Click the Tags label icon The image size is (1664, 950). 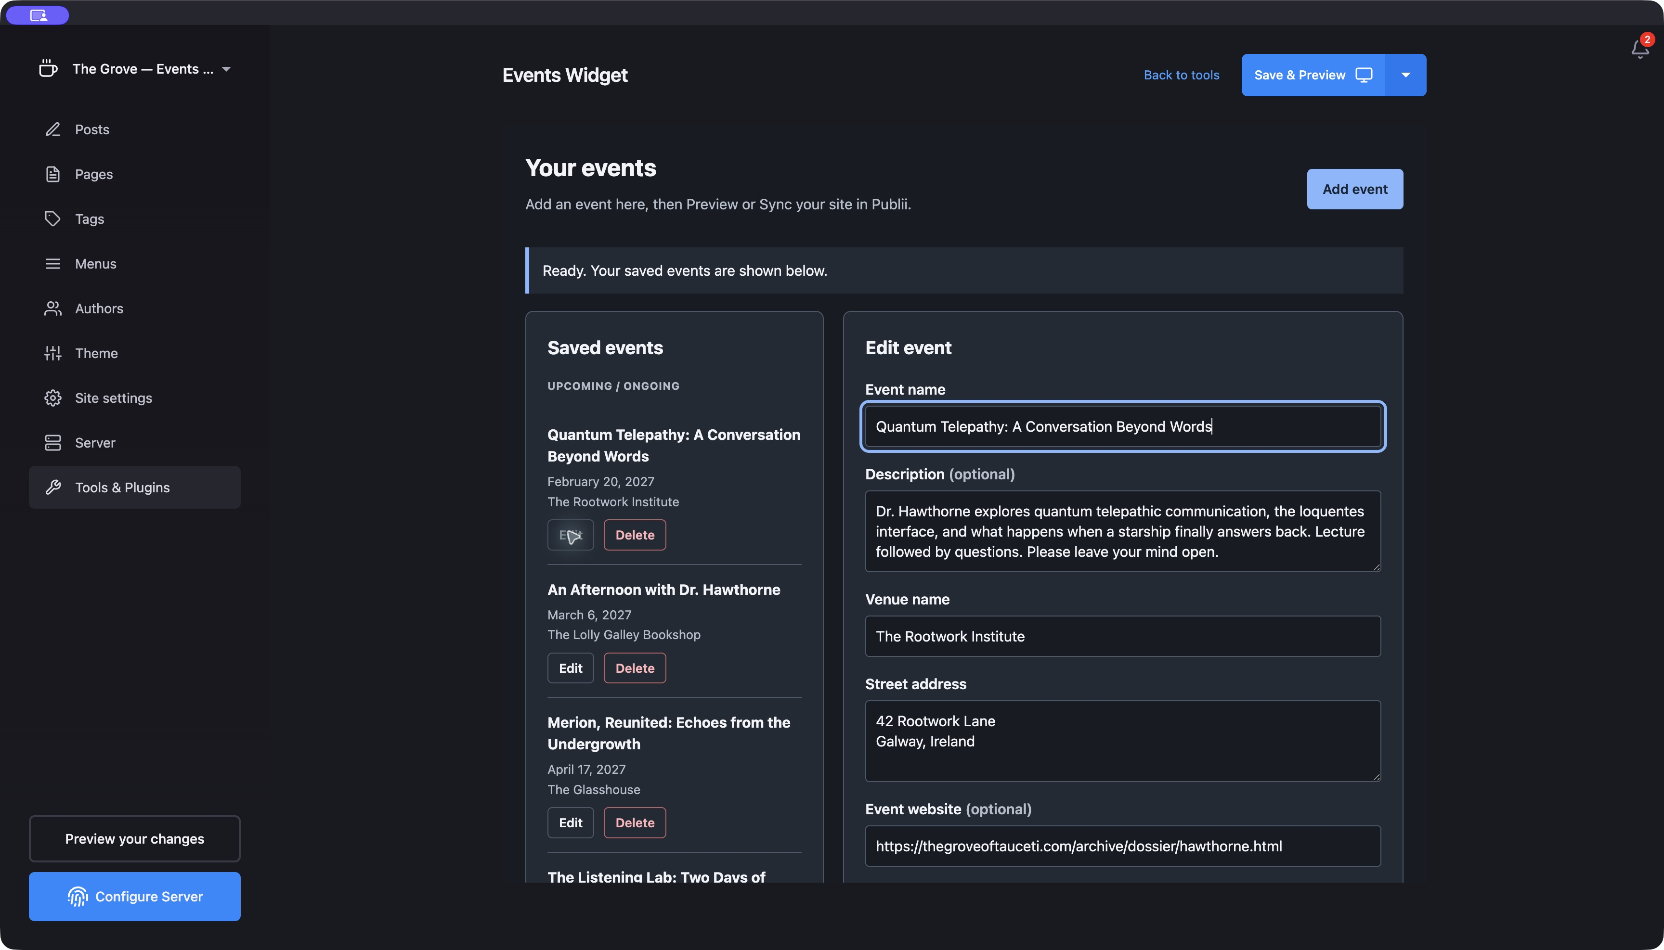53,218
